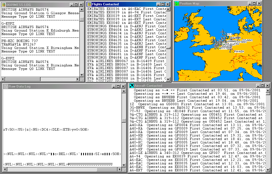Close the Position Map window

[259, 3]
